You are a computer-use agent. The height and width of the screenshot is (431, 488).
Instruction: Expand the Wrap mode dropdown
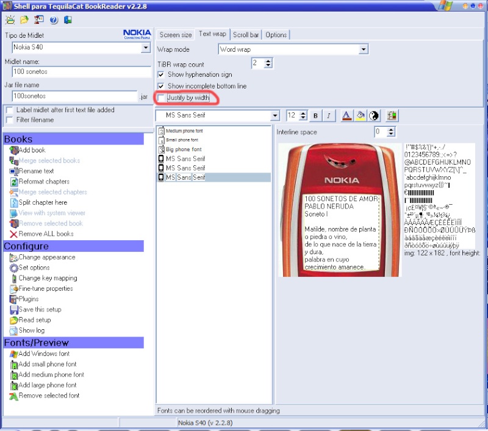pos(363,49)
